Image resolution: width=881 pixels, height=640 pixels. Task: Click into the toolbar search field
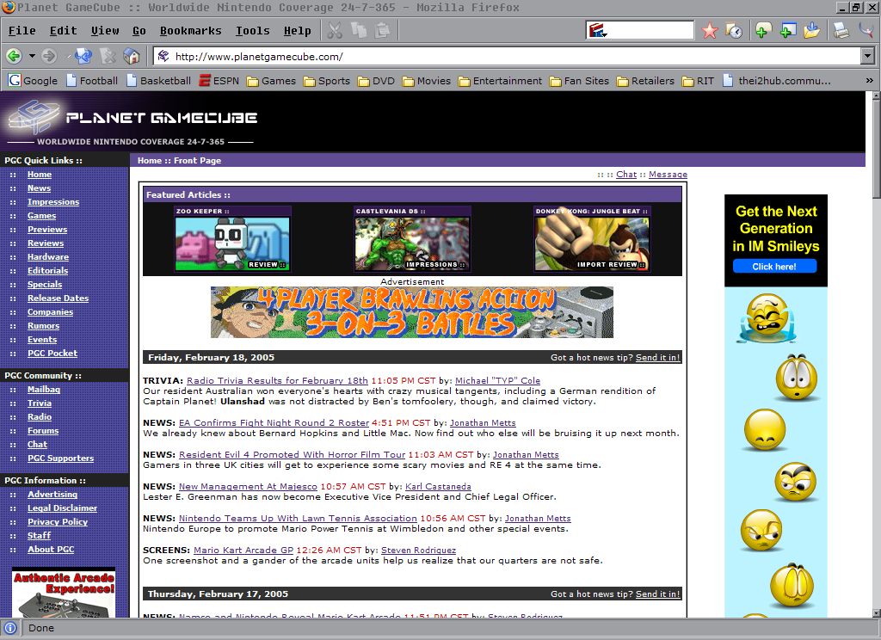tap(650, 31)
